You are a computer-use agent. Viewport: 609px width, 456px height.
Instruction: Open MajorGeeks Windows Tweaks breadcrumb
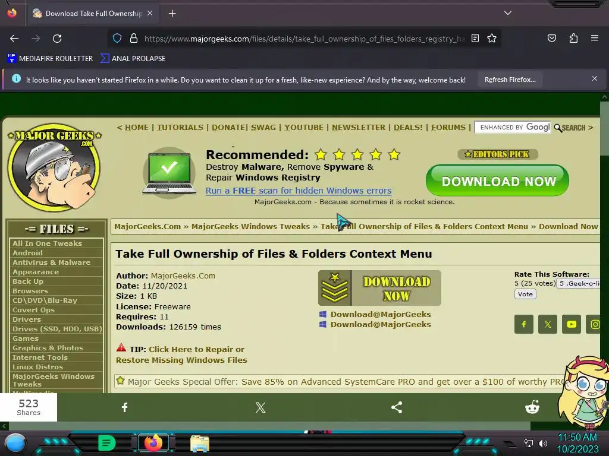[250, 226]
